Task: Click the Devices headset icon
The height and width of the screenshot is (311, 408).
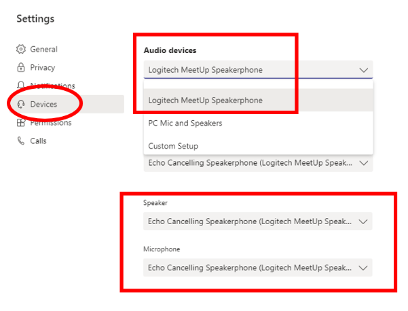Action: [x=21, y=104]
